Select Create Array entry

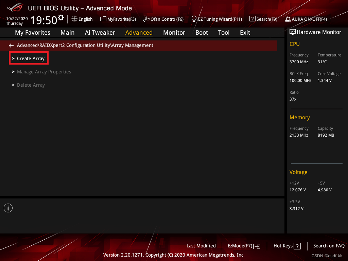pyautogui.click(x=31, y=58)
